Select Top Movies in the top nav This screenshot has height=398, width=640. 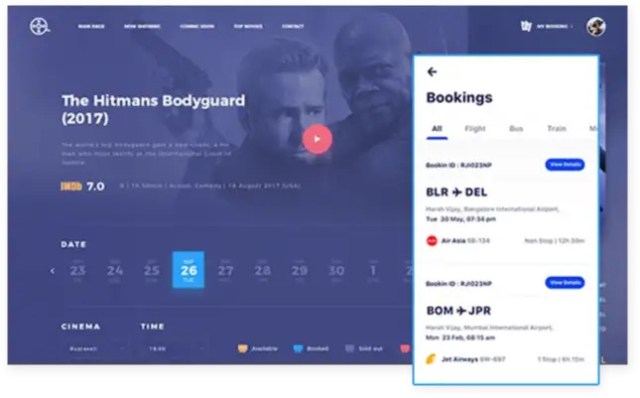[x=248, y=26]
